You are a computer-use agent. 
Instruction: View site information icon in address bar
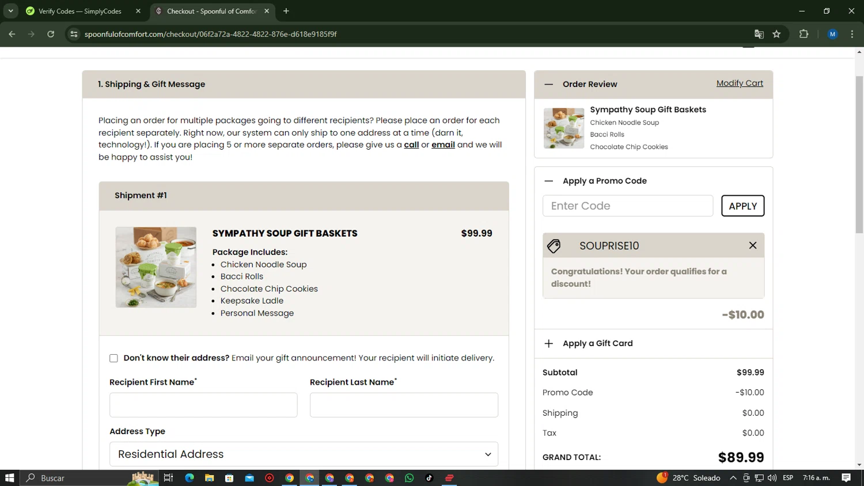pos(74,34)
